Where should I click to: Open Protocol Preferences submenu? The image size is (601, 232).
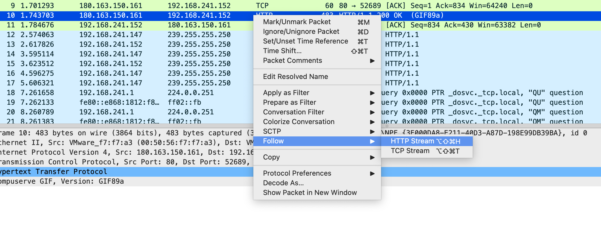297,173
